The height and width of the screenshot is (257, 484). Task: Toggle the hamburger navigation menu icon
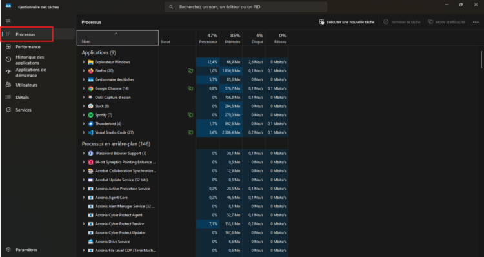(8, 21)
